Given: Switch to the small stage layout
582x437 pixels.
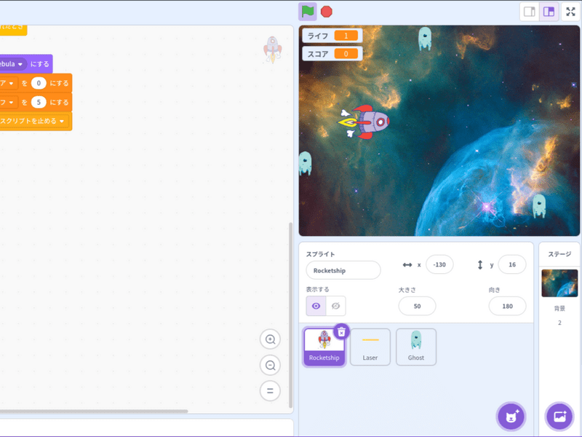Looking at the screenshot, I should (530, 12).
